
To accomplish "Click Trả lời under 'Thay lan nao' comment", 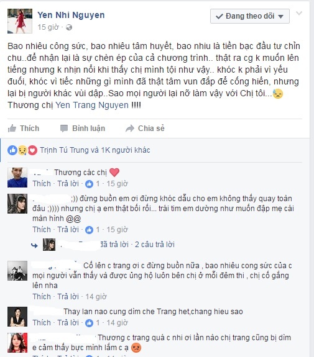I will click(x=68, y=323).
